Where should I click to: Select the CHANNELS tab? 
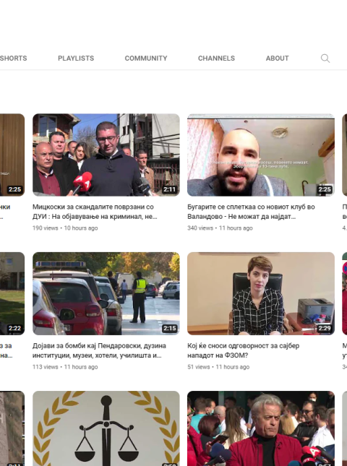pos(216,59)
